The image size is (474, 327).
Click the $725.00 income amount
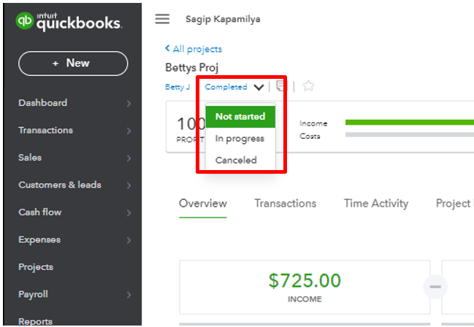(305, 280)
